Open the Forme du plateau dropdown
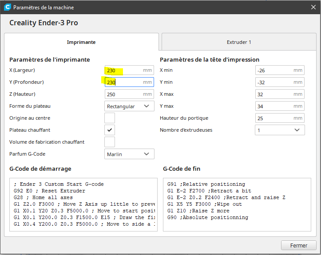 [x=129, y=106]
